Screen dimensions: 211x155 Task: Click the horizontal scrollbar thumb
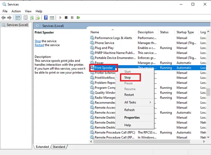(142, 141)
